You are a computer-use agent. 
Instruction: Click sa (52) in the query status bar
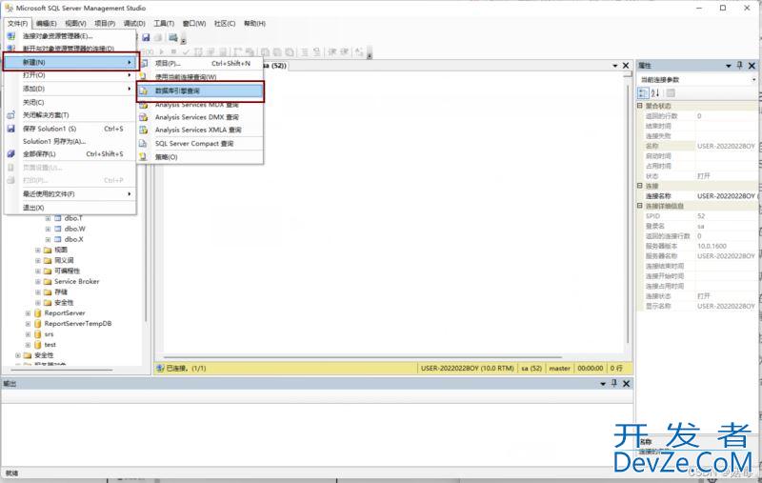[531, 369]
